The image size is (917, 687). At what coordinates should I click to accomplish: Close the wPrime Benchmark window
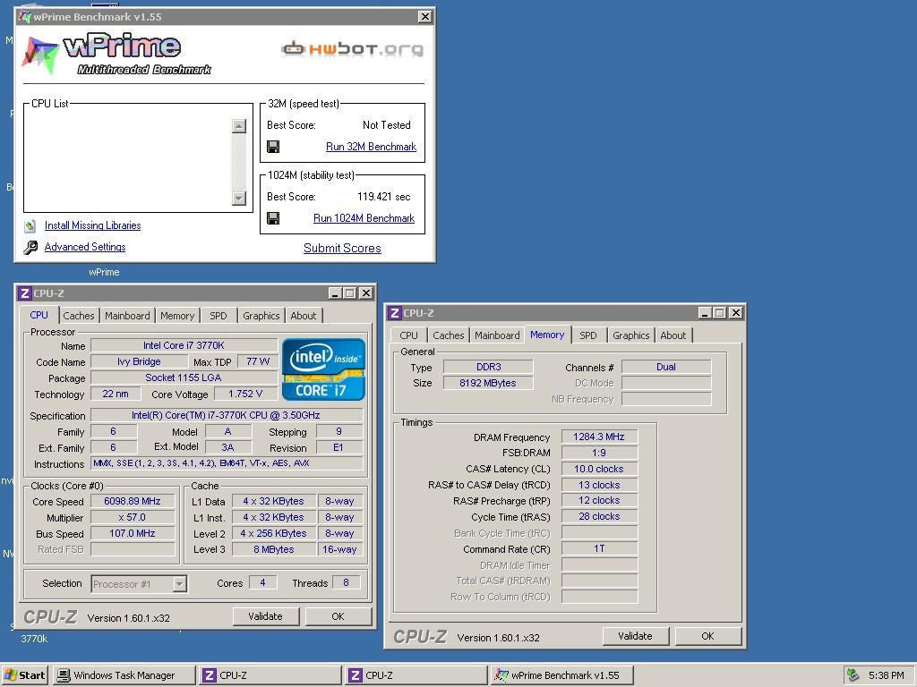(x=425, y=16)
